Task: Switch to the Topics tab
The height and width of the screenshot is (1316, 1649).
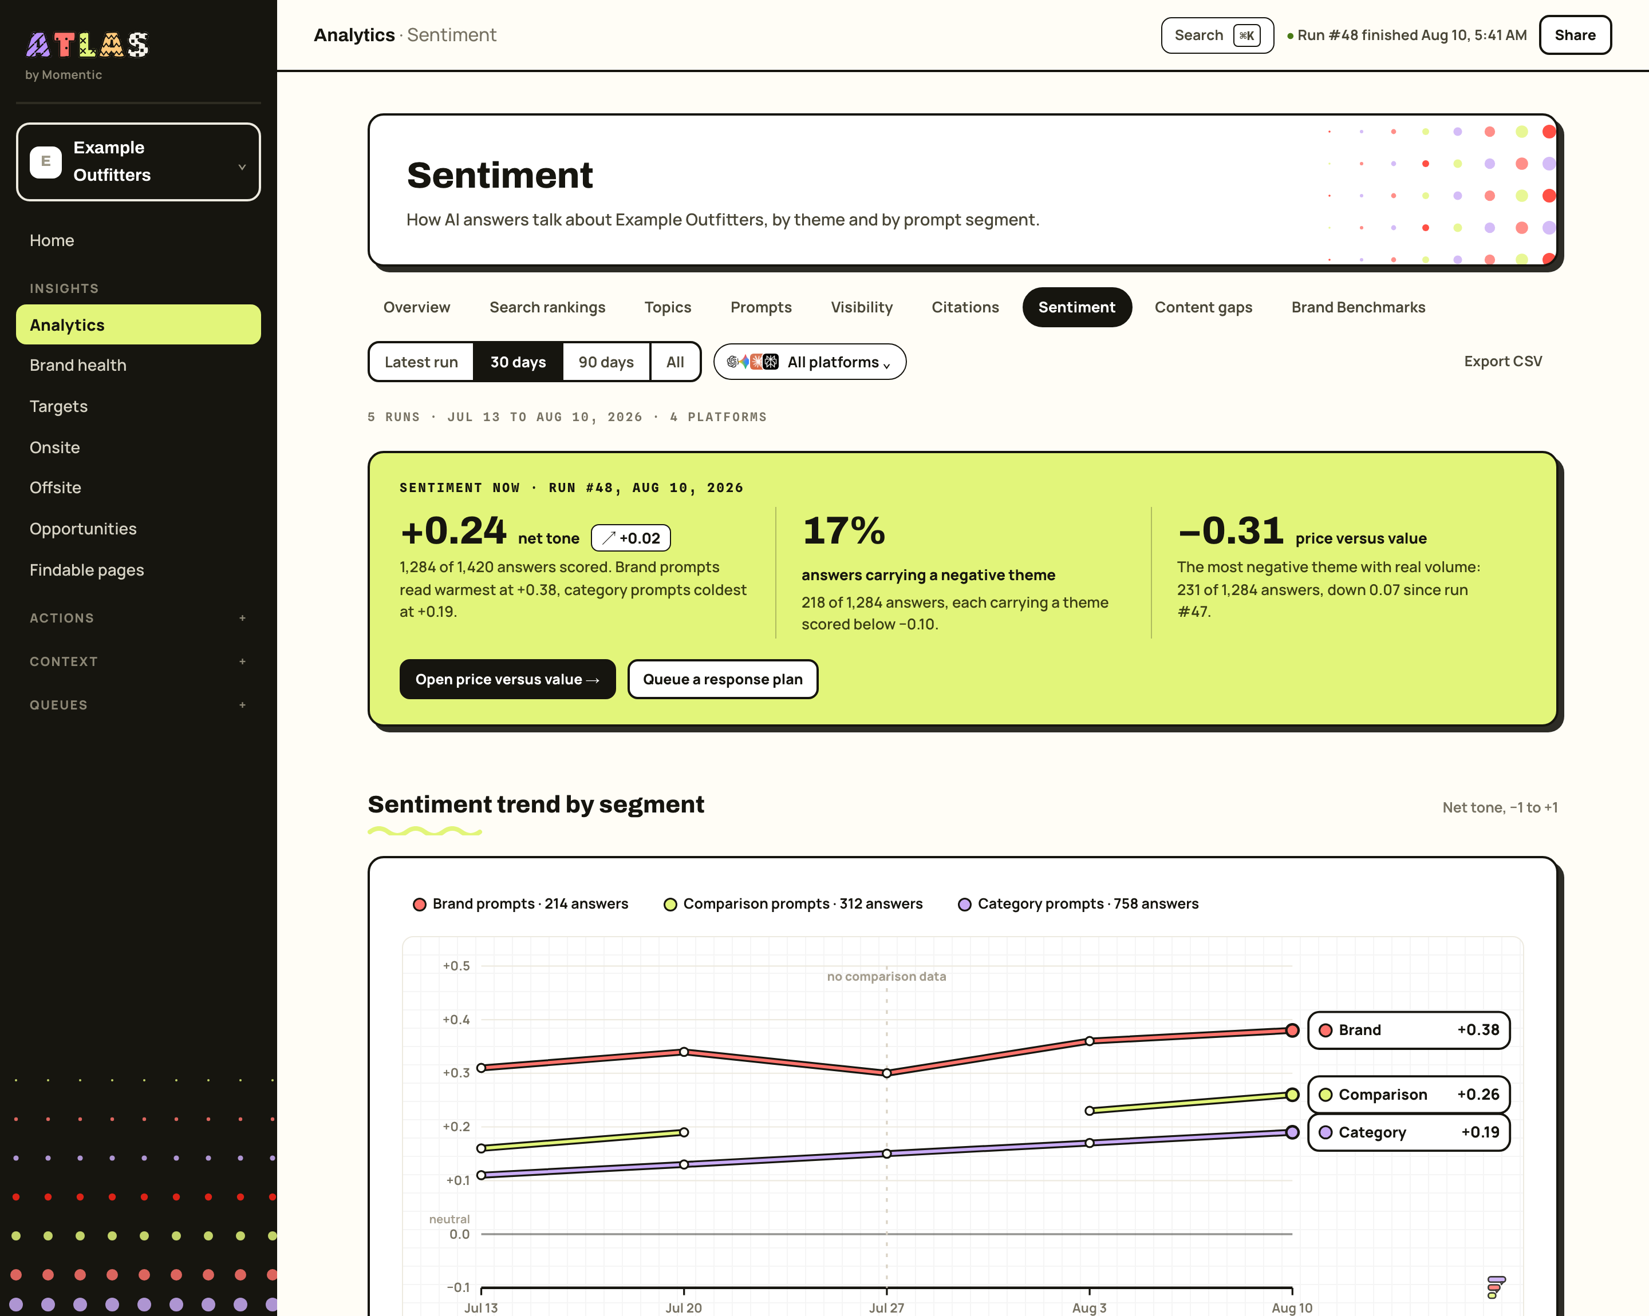Action: tap(668, 307)
